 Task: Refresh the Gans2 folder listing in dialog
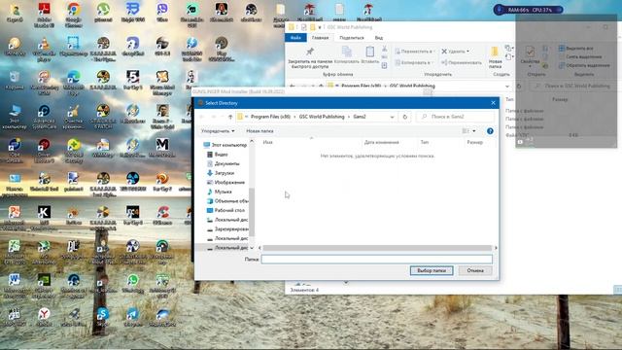click(405, 117)
